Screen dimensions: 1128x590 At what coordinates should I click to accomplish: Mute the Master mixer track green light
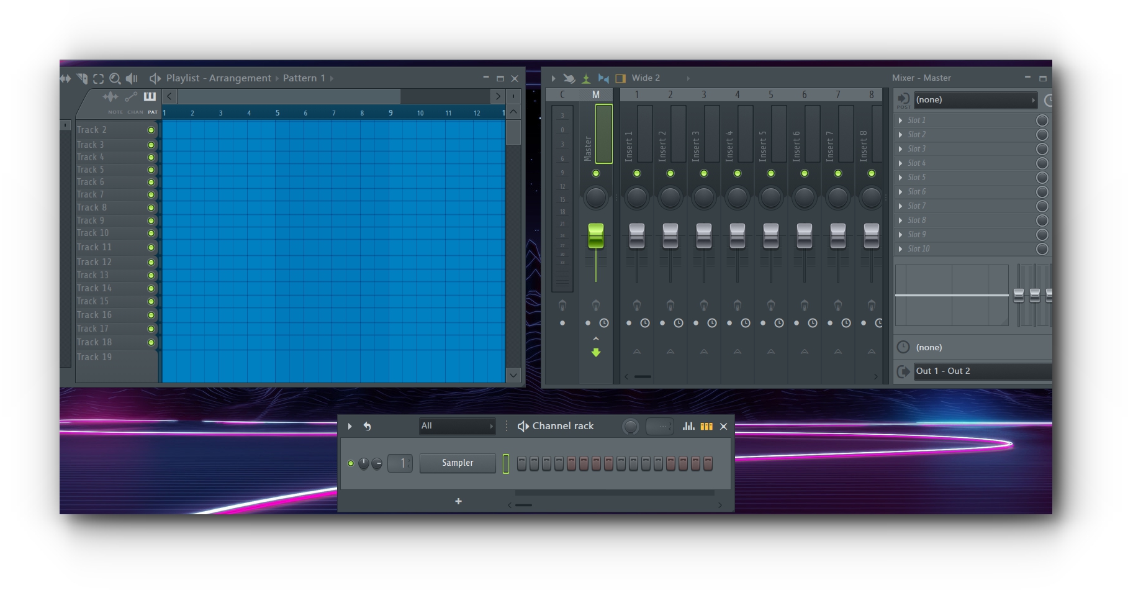[596, 173]
